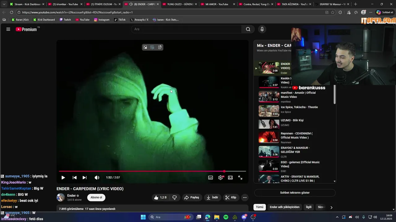Click Abone ol subscribe button
This screenshot has height=222, width=396.
coord(96,197)
